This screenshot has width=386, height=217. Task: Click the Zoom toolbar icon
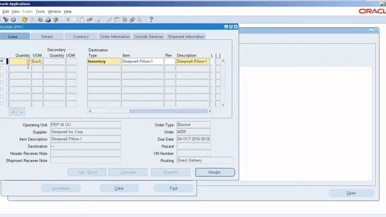click(116, 20)
